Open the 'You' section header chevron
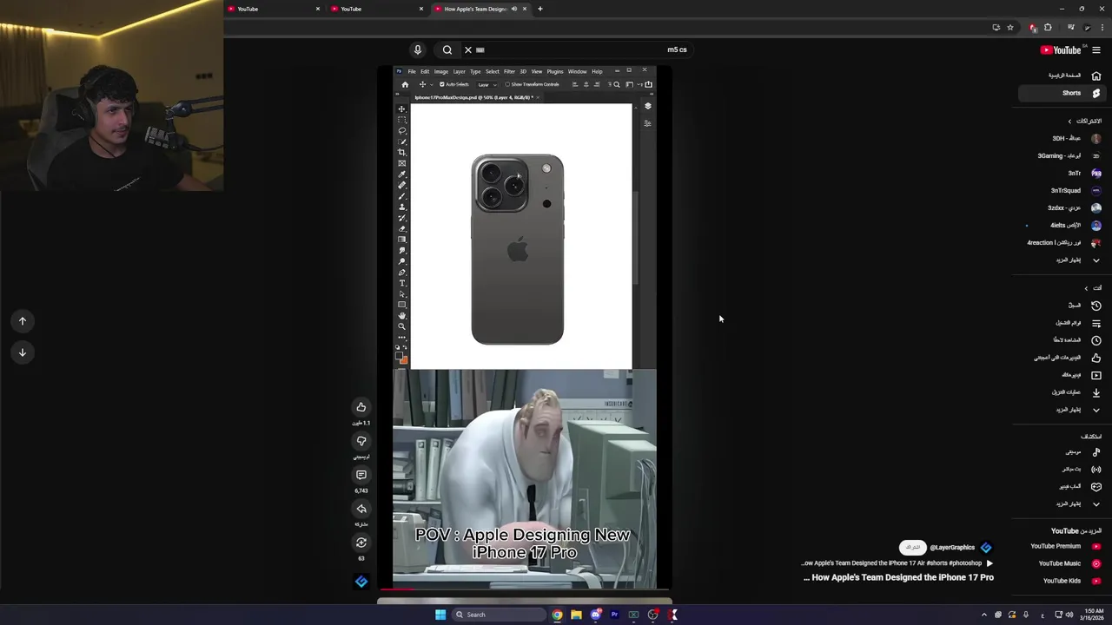The image size is (1112, 625). [1091, 287]
